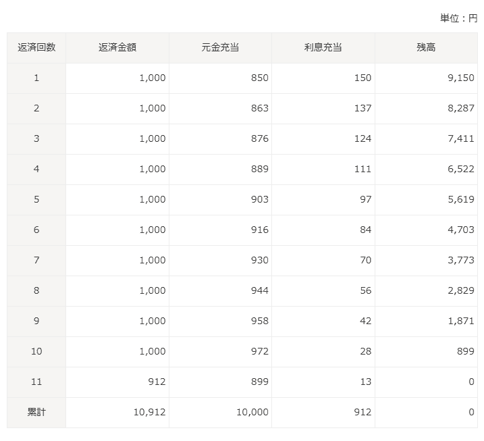Click principal value 903 in row 5
Viewport: 484px width, 441px height.
tap(259, 199)
